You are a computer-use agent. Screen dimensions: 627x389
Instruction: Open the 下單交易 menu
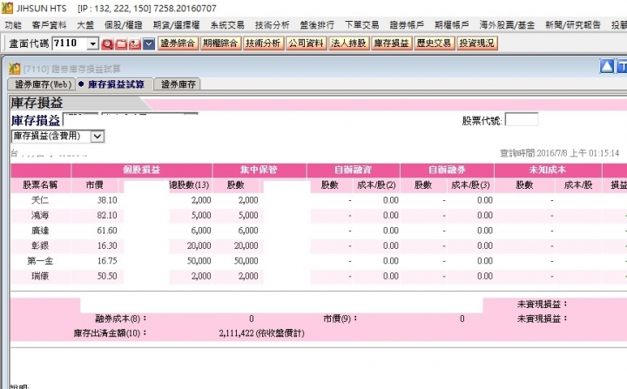click(361, 25)
